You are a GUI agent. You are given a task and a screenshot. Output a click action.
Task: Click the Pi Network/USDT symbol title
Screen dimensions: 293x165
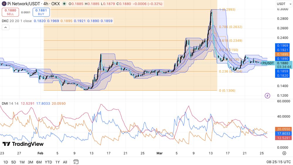[x=24, y=4]
